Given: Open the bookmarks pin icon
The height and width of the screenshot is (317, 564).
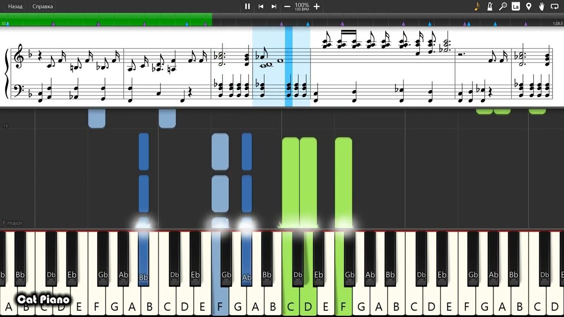Looking at the screenshot, I should click(529, 6).
